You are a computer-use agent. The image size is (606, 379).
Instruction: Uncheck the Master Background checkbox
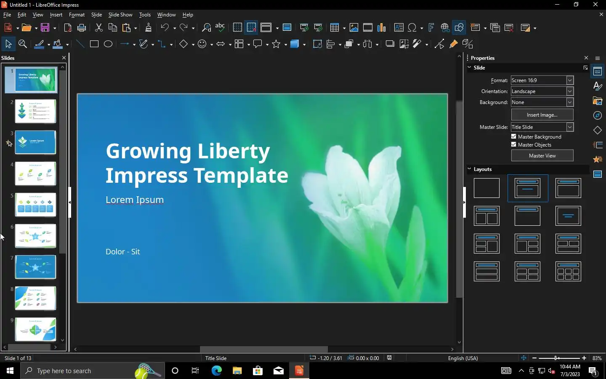coord(513,136)
